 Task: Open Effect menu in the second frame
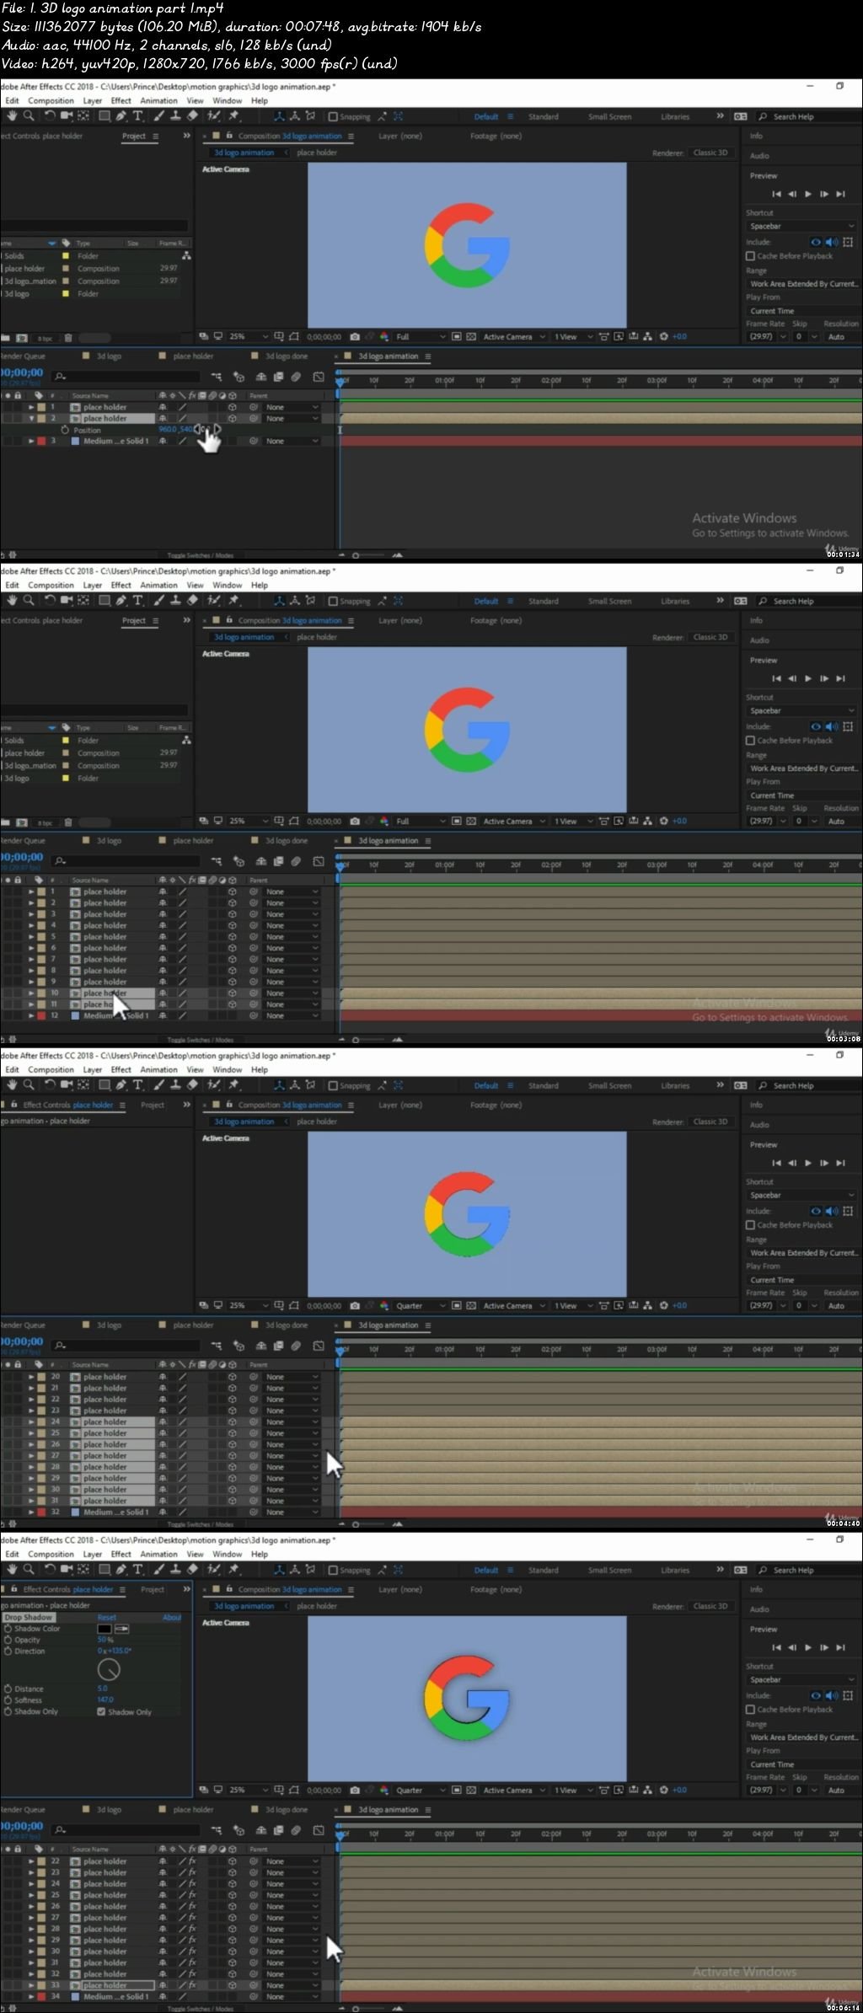tap(121, 585)
